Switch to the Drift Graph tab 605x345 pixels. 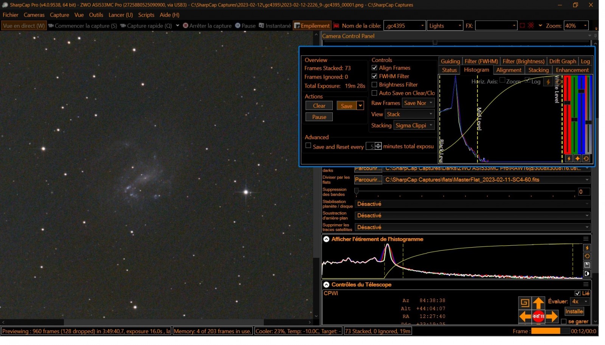pyautogui.click(x=562, y=61)
